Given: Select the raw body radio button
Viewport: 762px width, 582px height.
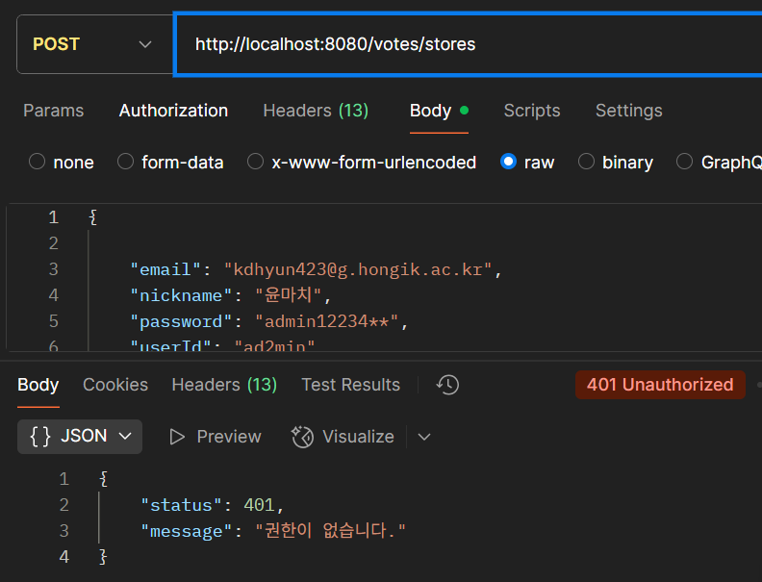Looking at the screenshot, I should point(508,162).
